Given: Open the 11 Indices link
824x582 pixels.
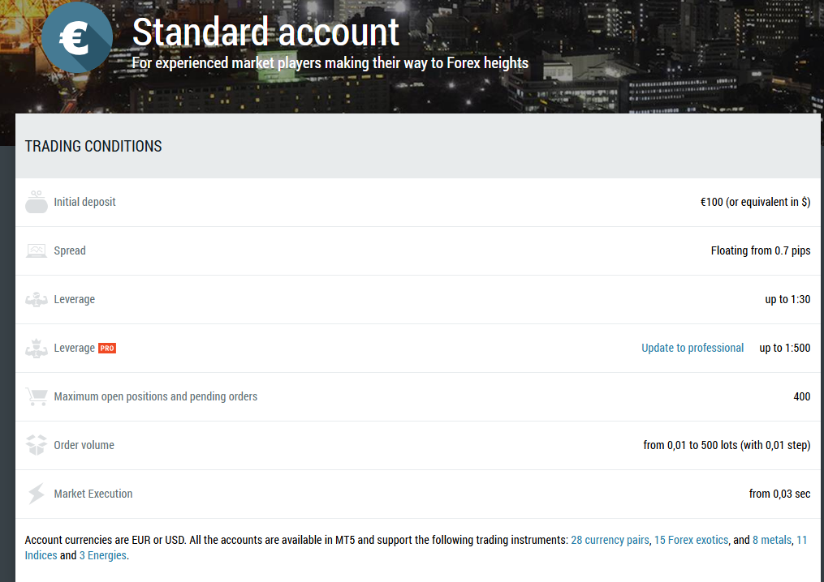Looking at the screenshot, I should pyautogui.click(x=40, y=555).
